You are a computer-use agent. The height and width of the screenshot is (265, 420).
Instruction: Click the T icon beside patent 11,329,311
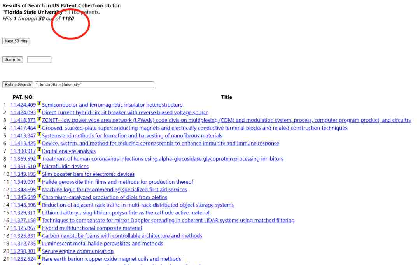coord(39,211)
